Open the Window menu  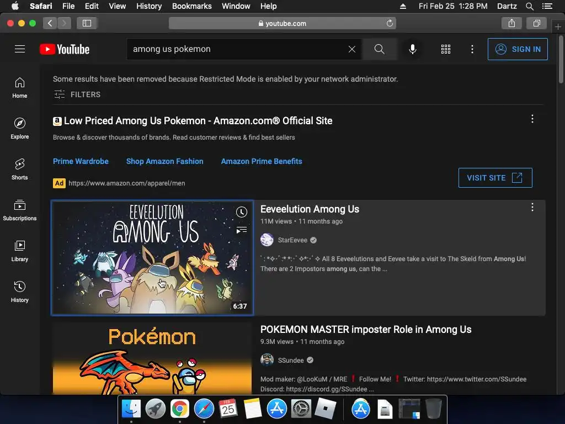236,6
